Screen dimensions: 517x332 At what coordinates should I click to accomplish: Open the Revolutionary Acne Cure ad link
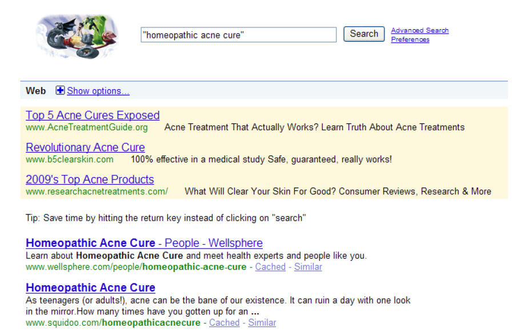pyautogui.click(x=85, y=147)
